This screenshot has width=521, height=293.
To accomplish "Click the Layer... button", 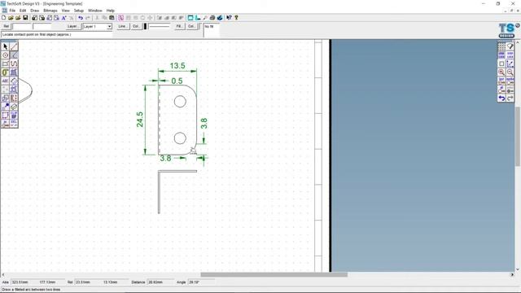I will tap(72, 26).
